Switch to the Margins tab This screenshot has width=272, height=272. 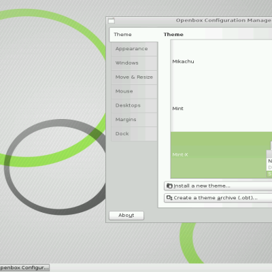click(134, 120)
